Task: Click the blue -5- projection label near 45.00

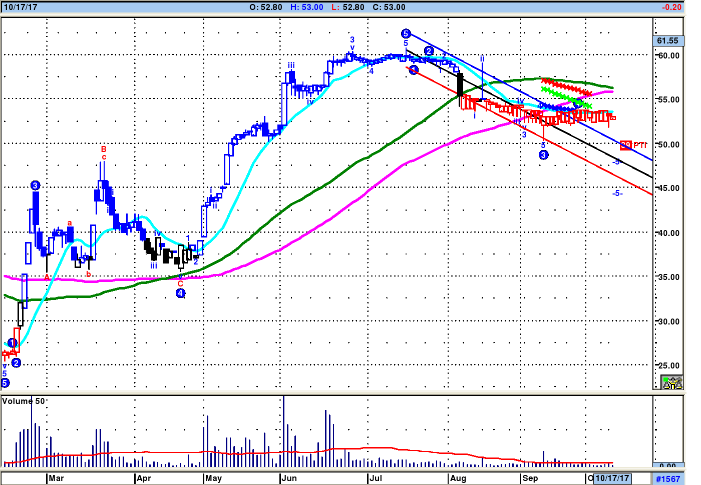Action: click(x=617, y=193)
